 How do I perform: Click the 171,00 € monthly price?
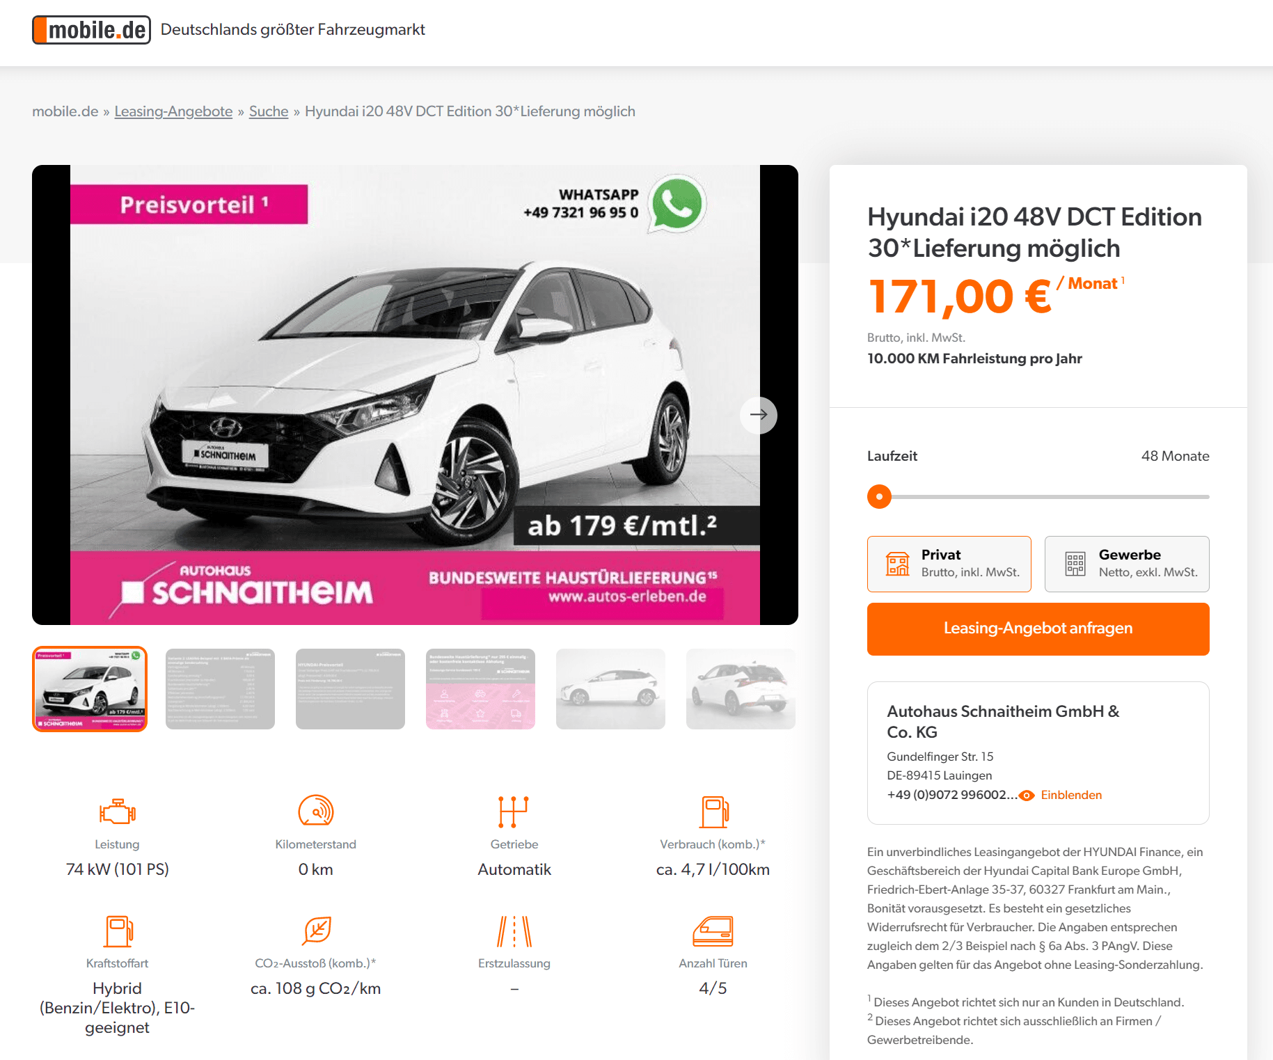(960, 296)
